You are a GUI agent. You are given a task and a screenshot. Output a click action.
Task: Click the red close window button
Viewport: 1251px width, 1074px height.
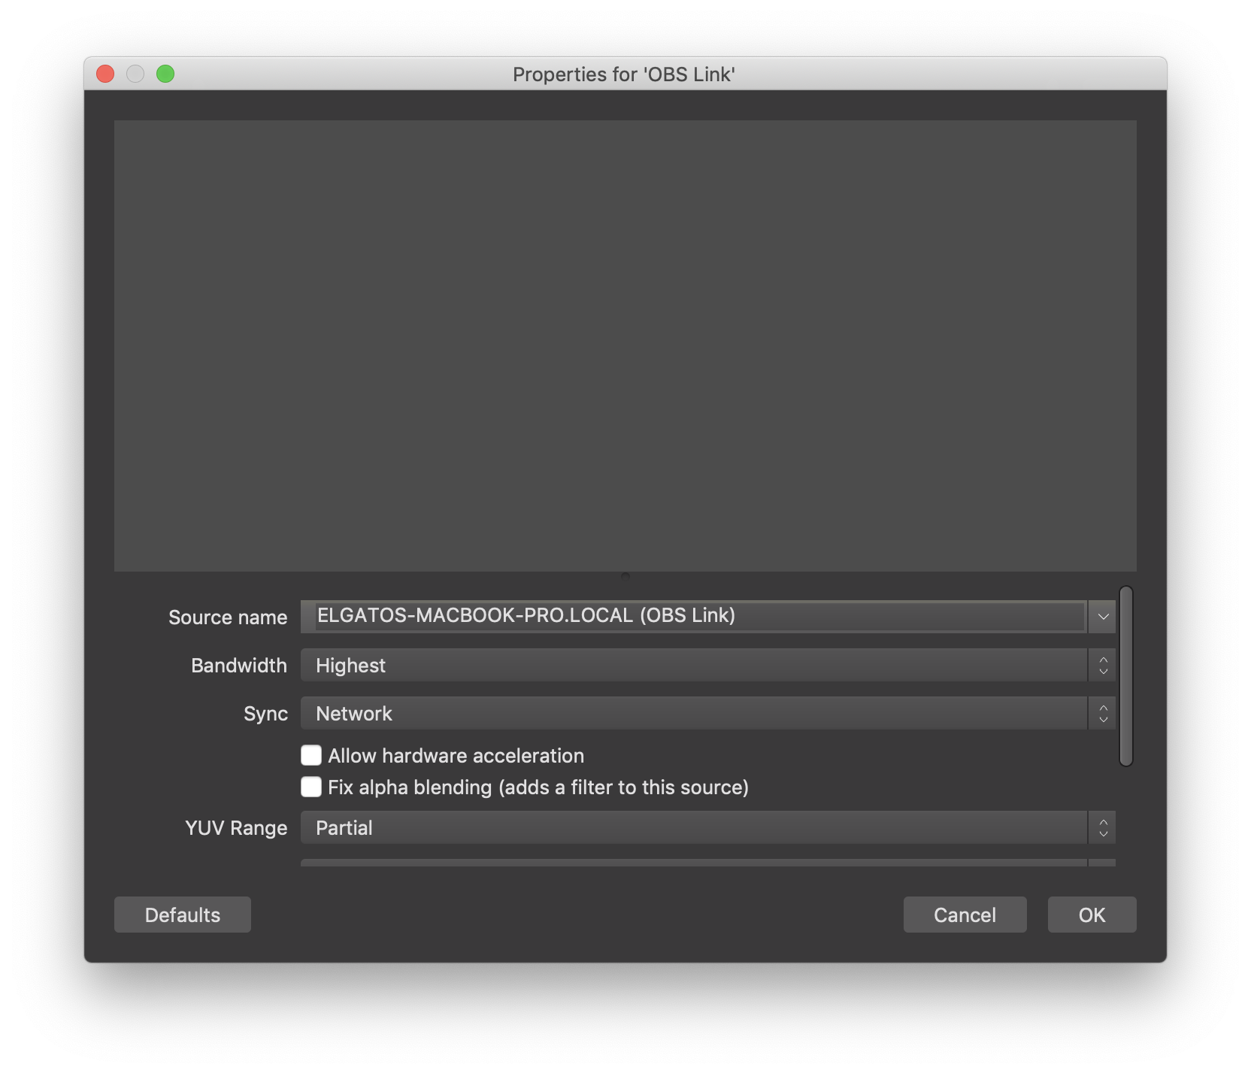pyautogui.click(x=106, y=74)
